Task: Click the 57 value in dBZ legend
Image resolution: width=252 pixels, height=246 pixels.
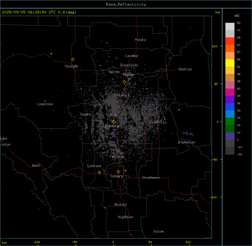Action: pos(239,52)
